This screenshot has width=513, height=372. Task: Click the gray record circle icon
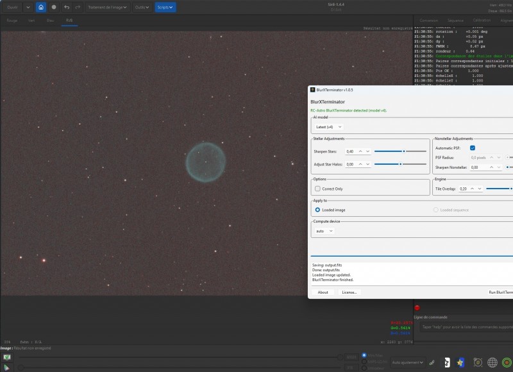click(54, 7)
